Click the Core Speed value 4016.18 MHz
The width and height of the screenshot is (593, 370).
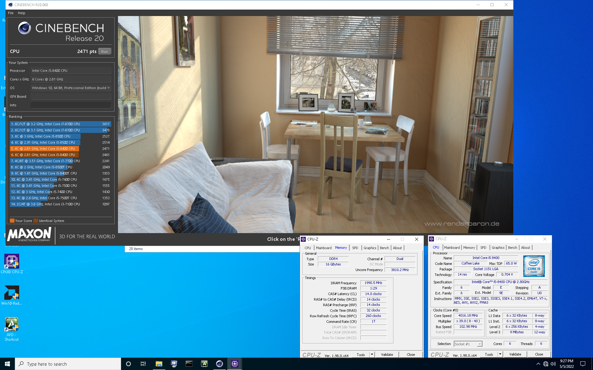click(x=468, y=316)
